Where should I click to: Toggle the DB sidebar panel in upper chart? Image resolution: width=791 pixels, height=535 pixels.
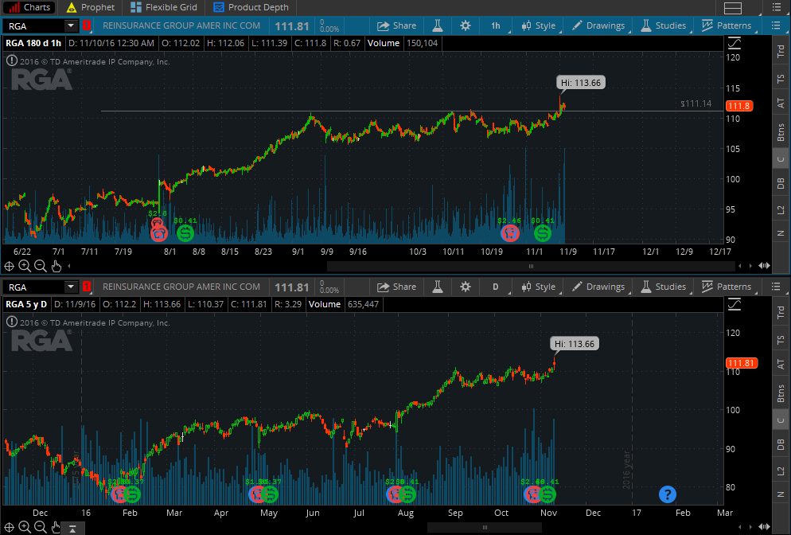[x=781, y=183]
